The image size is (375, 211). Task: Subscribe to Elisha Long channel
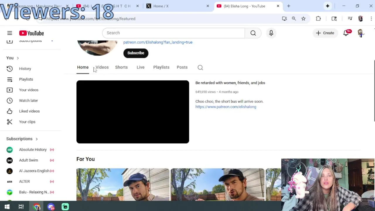pyautogui.click(x=136, y=53)
